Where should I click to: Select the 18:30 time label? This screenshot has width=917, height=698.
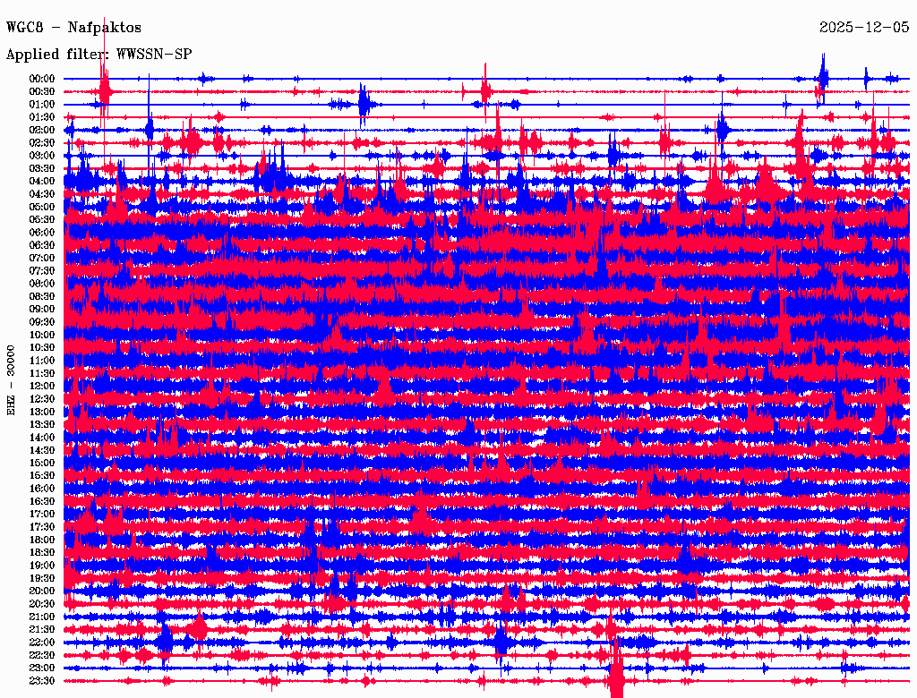pyautogui.click(x=42, y=552)
